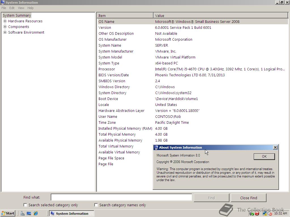Select the OS Name row

(193, 21)
